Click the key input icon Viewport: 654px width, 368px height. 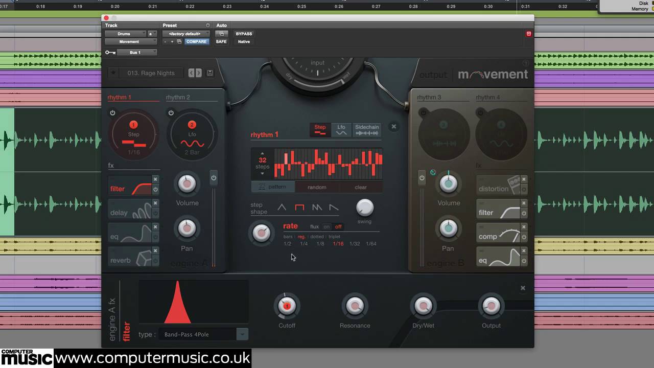110,53
